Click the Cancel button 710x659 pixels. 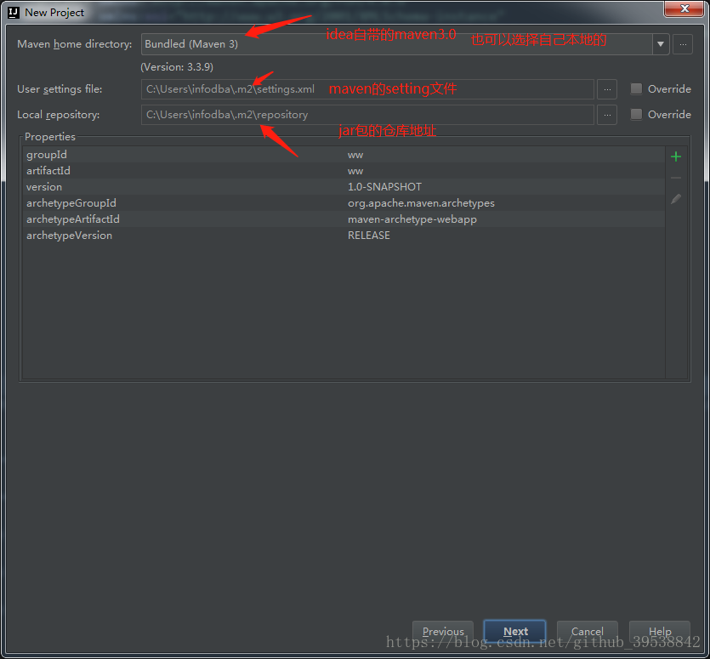coord(587,631)
